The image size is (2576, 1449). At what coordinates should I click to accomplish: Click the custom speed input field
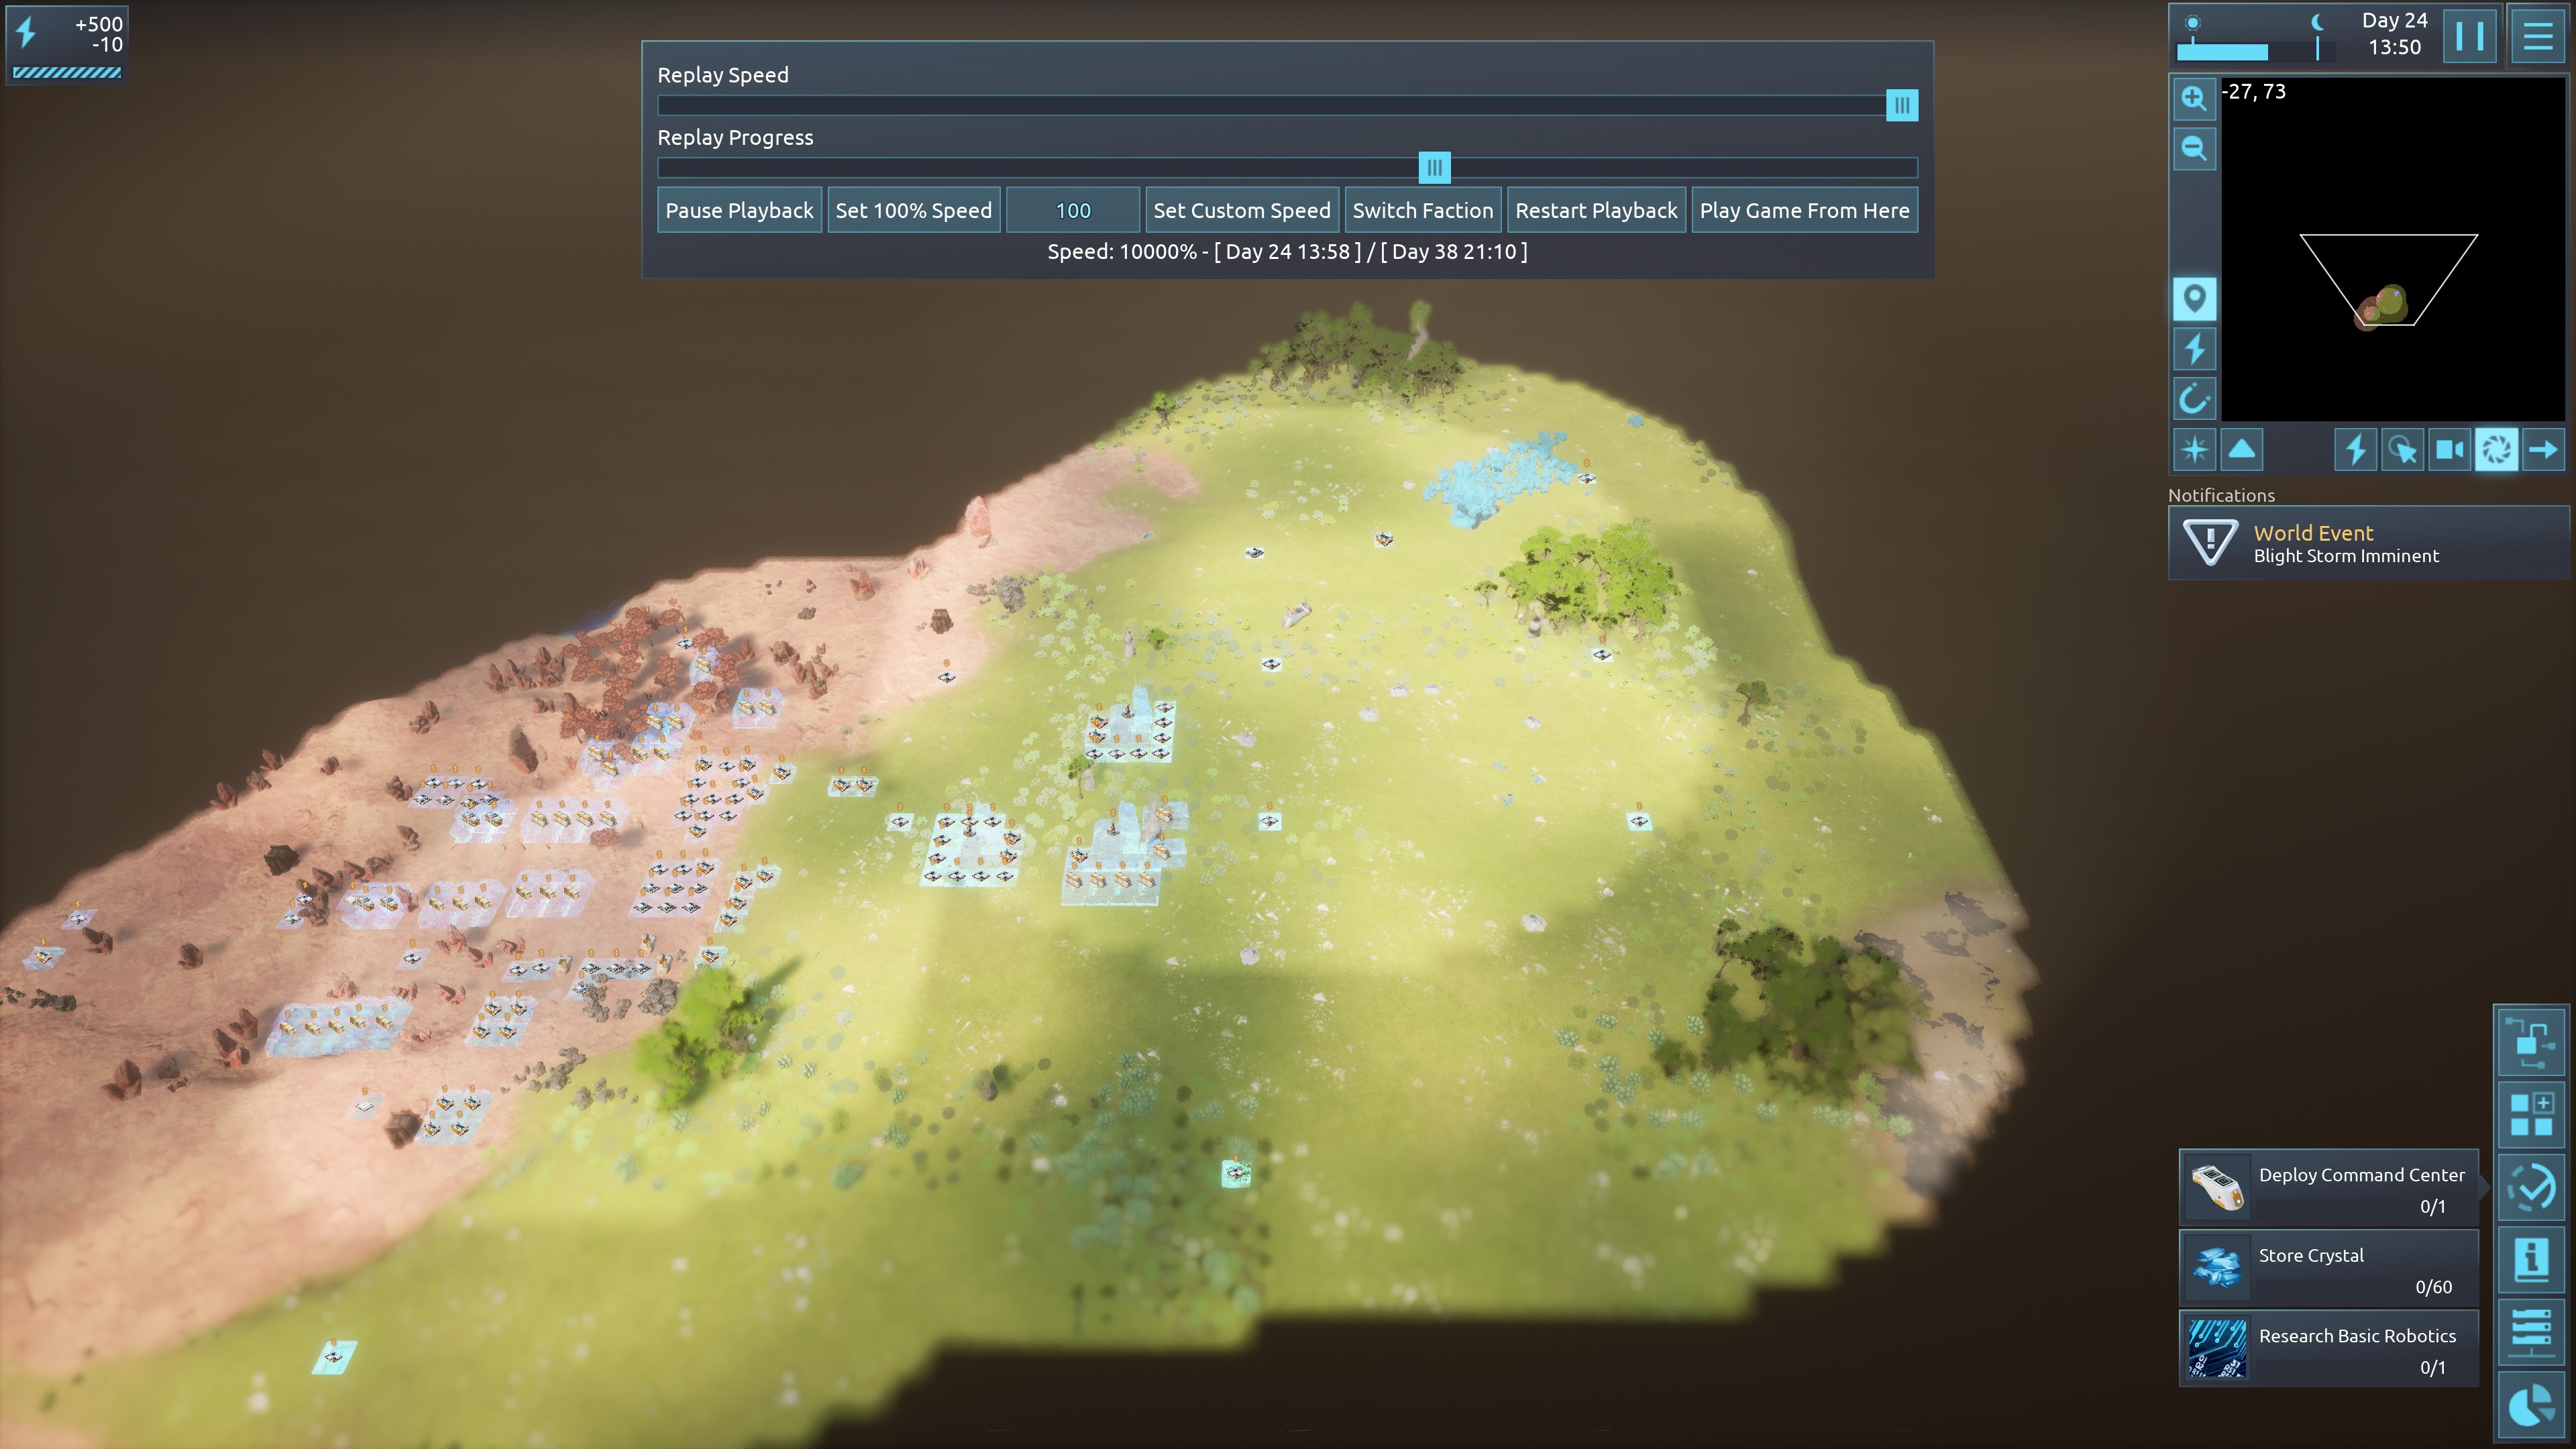[1072, 211]
